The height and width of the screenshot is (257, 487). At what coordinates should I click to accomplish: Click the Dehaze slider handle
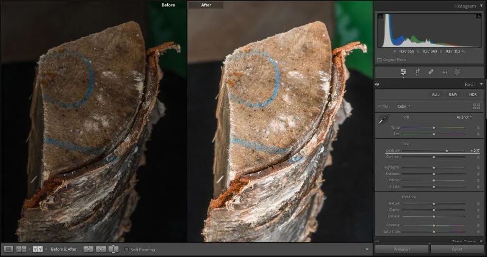[x=434, y=216]
